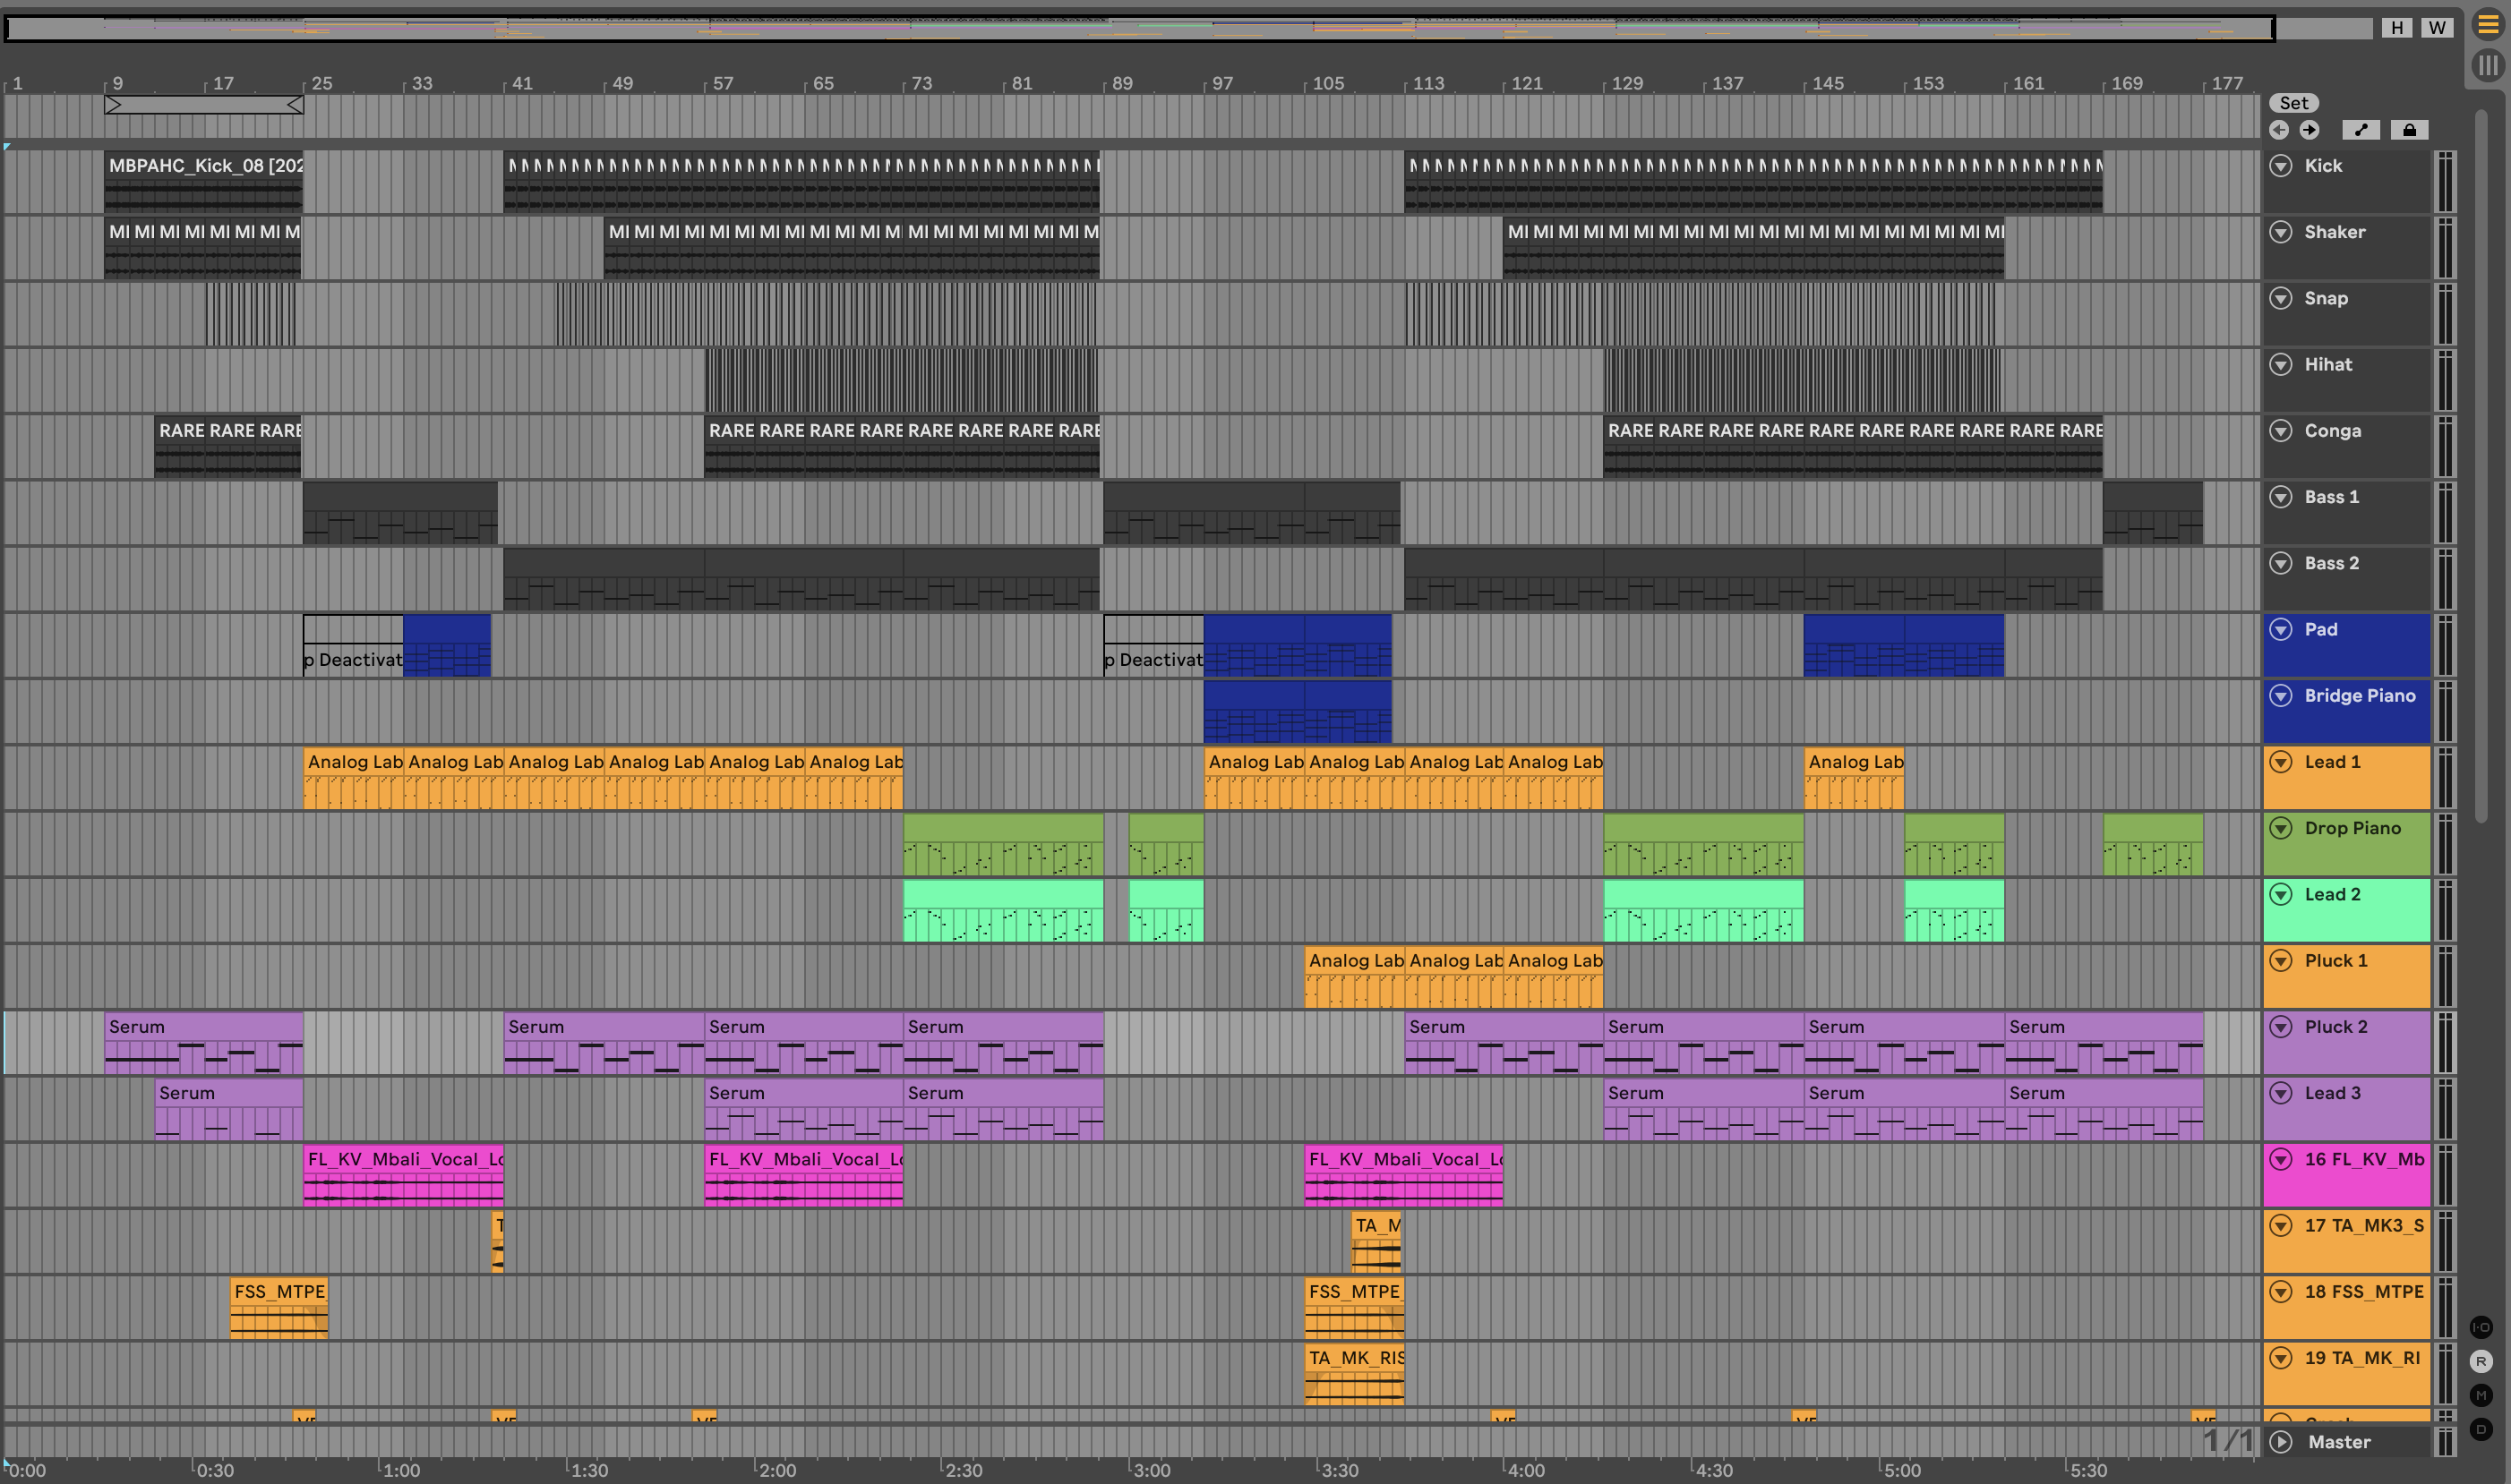Click the mixer section M button
Image resolution: width=2511 pixels, height=1484 pixels.
click(2481, 1395)
